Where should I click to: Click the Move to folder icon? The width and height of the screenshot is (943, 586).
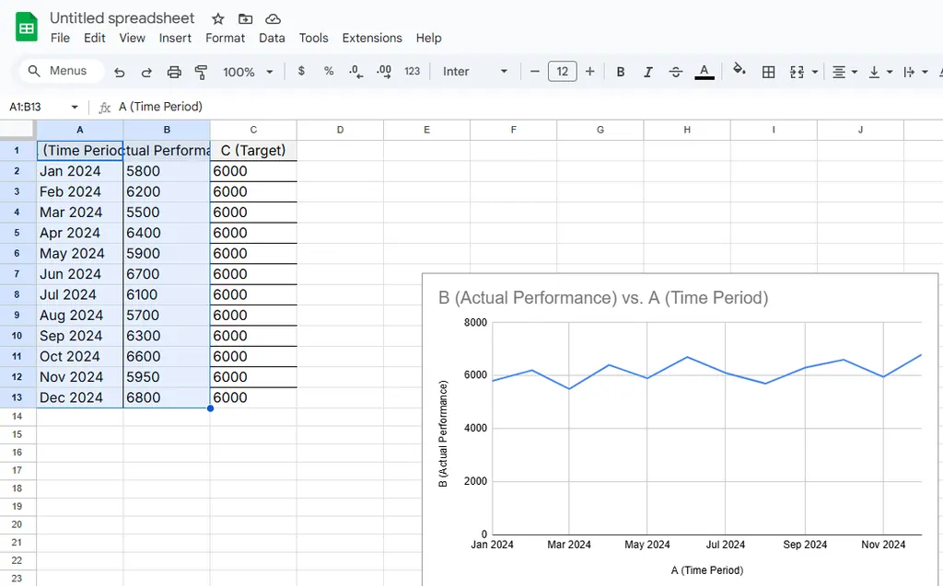point(245,19)
